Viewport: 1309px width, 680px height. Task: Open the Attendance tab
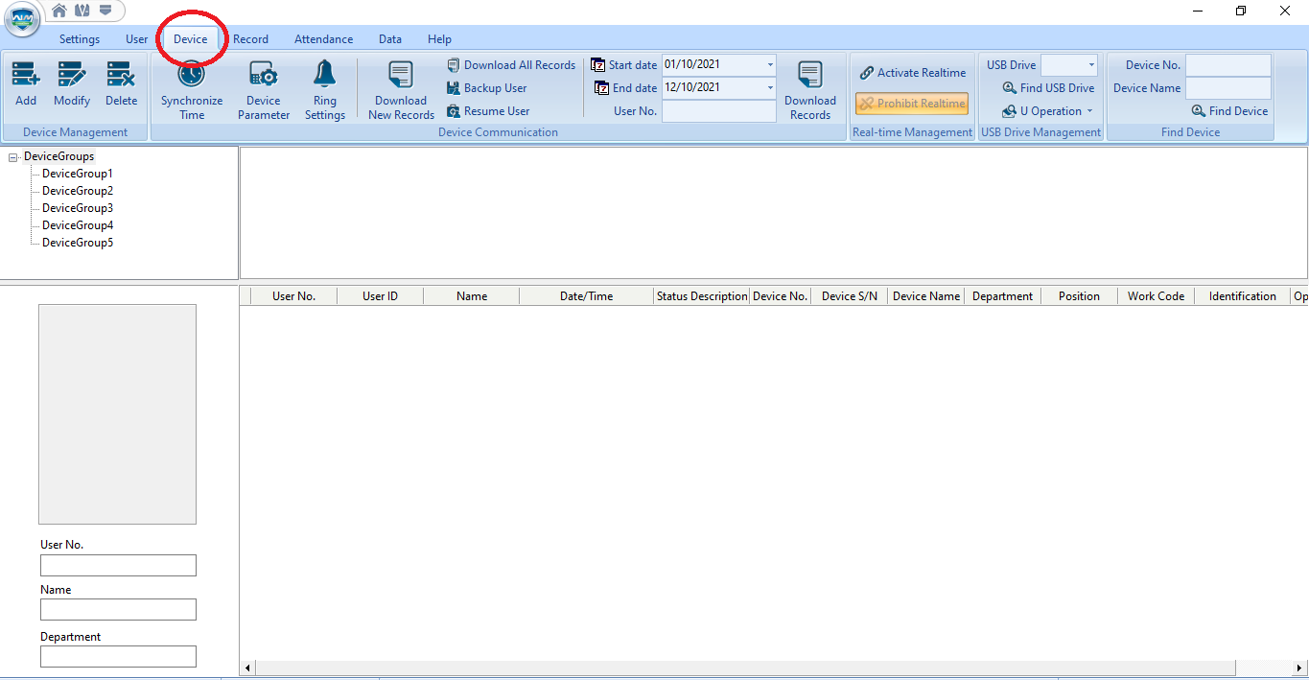(323, 39)
